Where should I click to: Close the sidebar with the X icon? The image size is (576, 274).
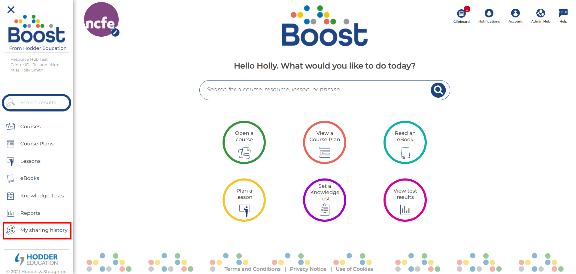(11, 10)
